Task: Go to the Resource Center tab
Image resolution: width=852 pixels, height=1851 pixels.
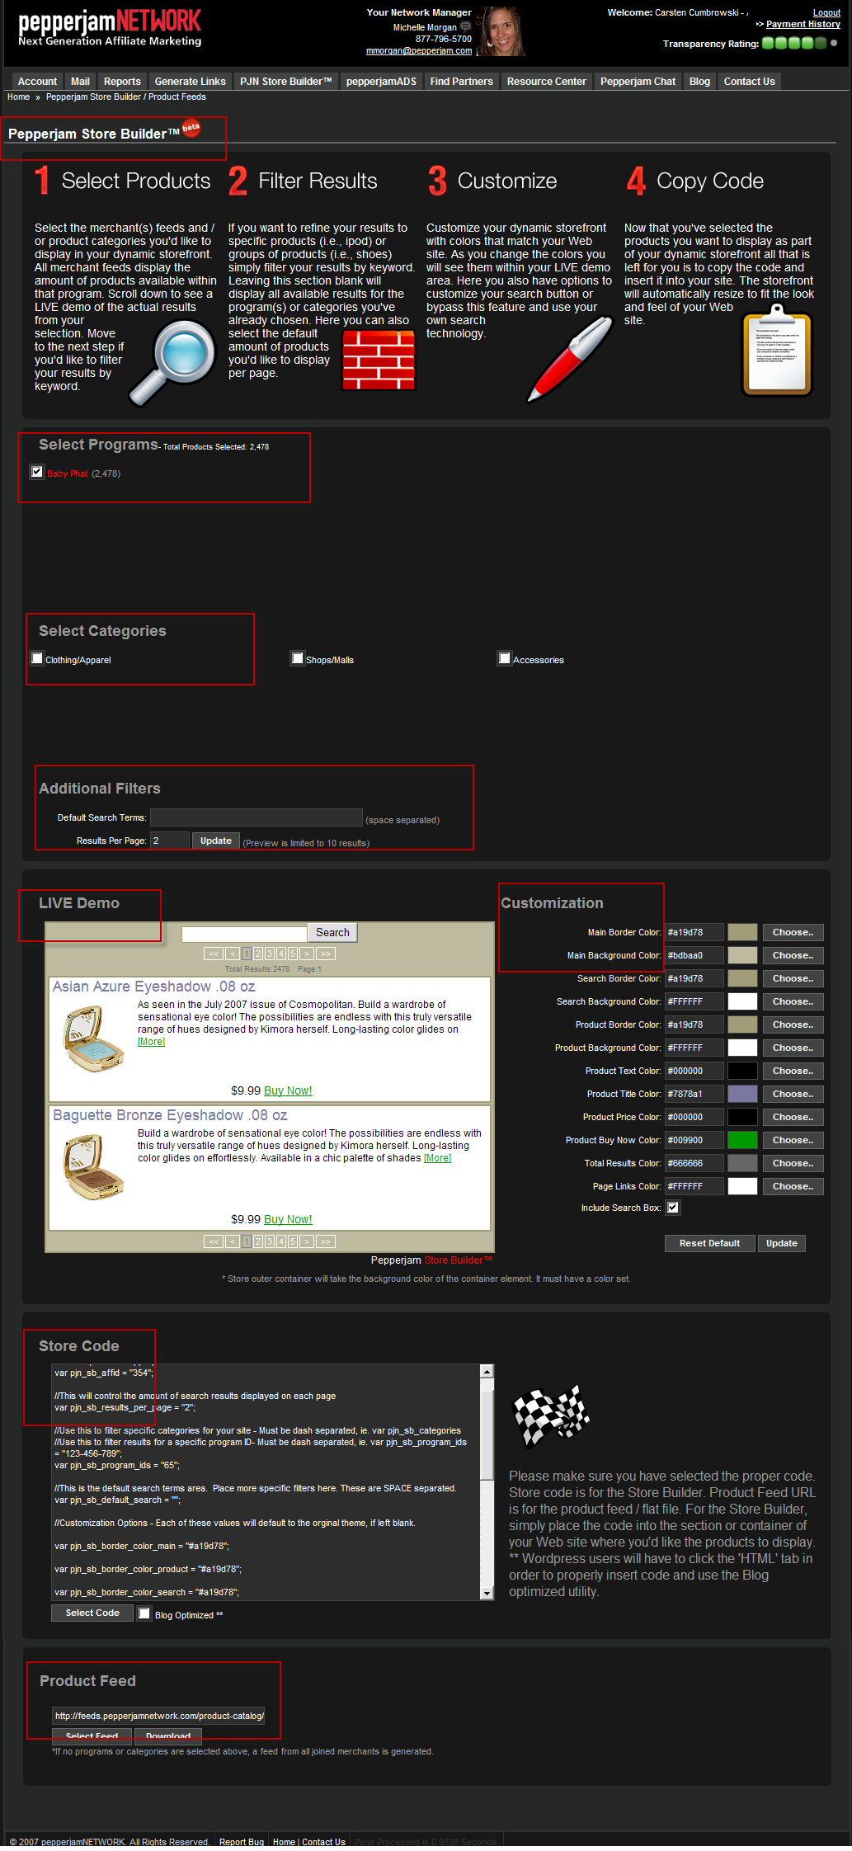Action: click(x=547, y=82)
